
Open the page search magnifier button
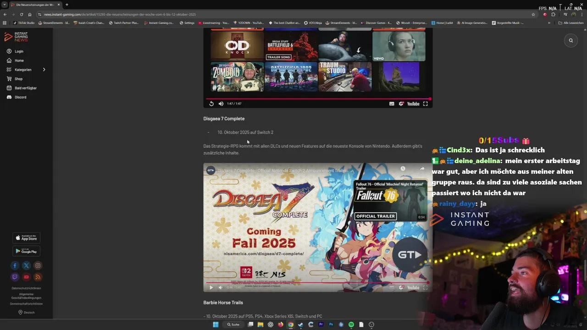[571, 40]
